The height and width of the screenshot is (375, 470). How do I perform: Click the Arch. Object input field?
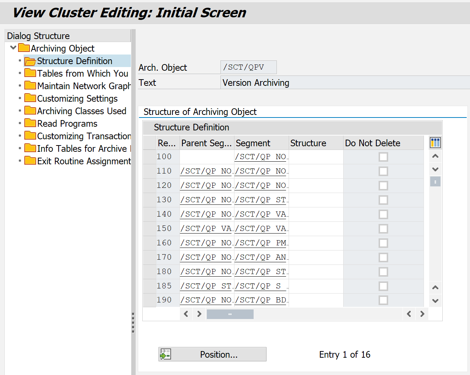[x=248, y=67]
